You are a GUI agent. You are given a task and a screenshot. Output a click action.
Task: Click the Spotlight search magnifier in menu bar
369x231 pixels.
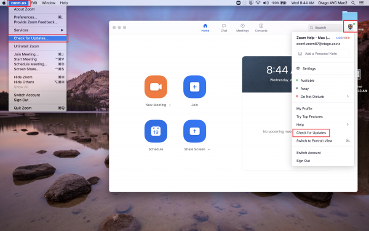[353, 3]
